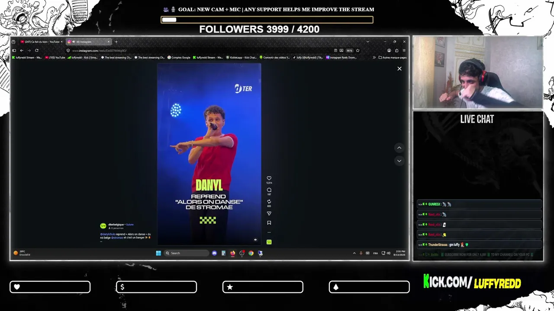Image resolution: width=554 pixels, height=311 pixels.
Task: Open the dterbelgique username link
Action: (x=116, y=225)
